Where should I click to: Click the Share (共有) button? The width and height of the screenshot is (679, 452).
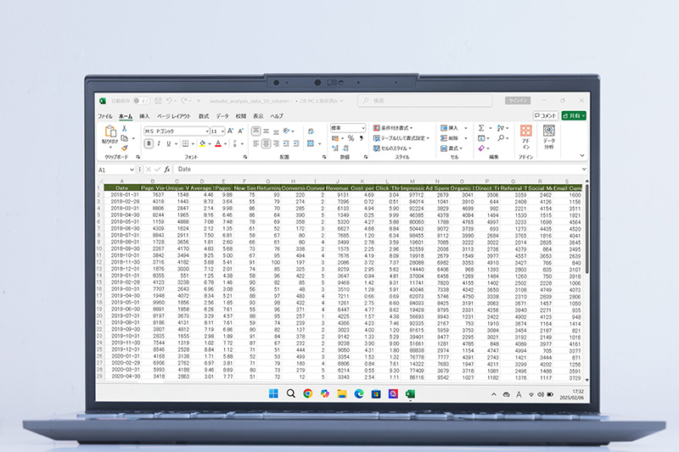[574, 115]
